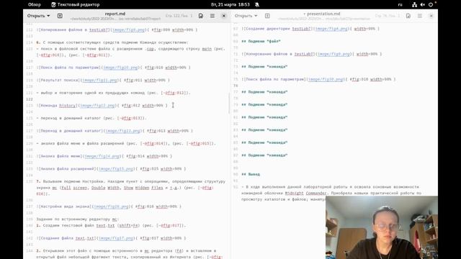Open the network status icon
Viewport: 461px width, 259px height.
tap(414, 4)
